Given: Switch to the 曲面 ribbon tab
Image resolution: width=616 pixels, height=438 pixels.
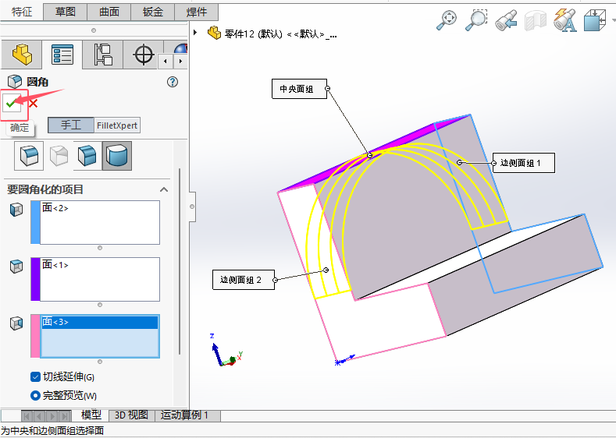Looking at the screenshot, I should (x=109, y=12).
